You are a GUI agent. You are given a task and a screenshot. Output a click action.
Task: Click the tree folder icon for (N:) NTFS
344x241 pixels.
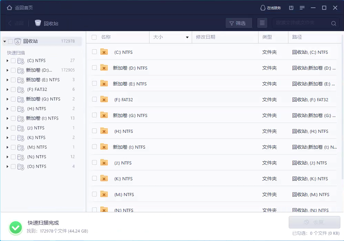click(x=21, y=157)
